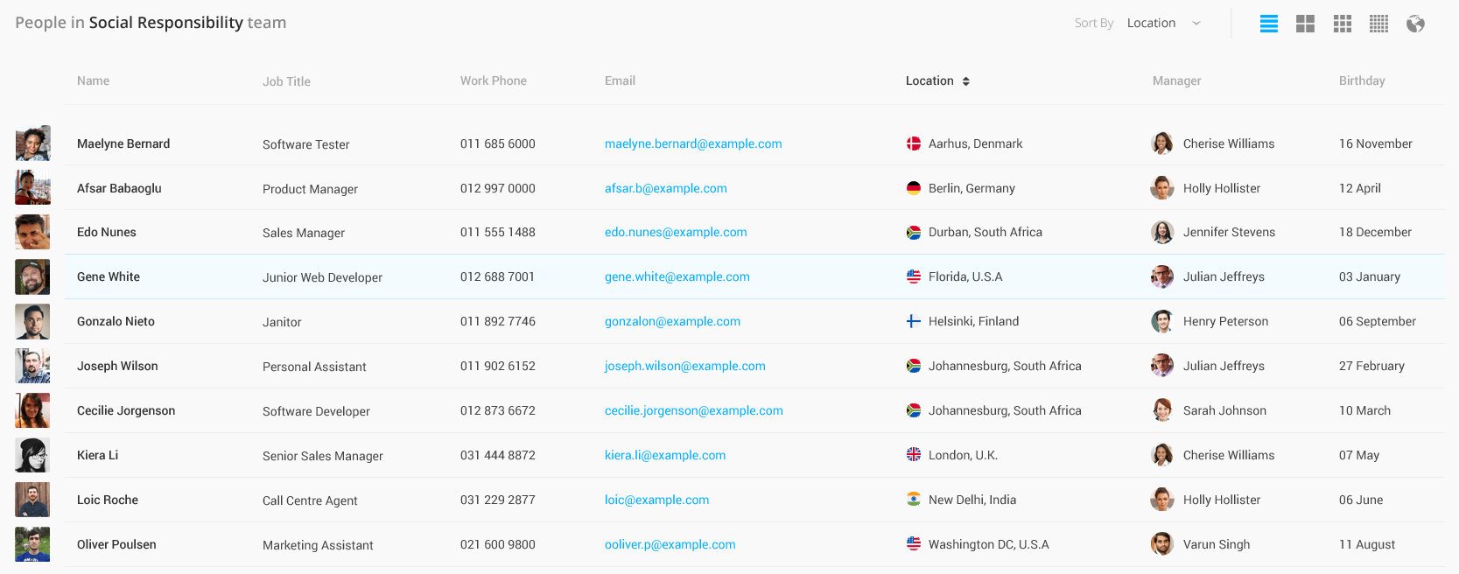The width and height of the screenshot is (1459, 574).
Task: Sort by the Name column header
Action: pos(93,80)
